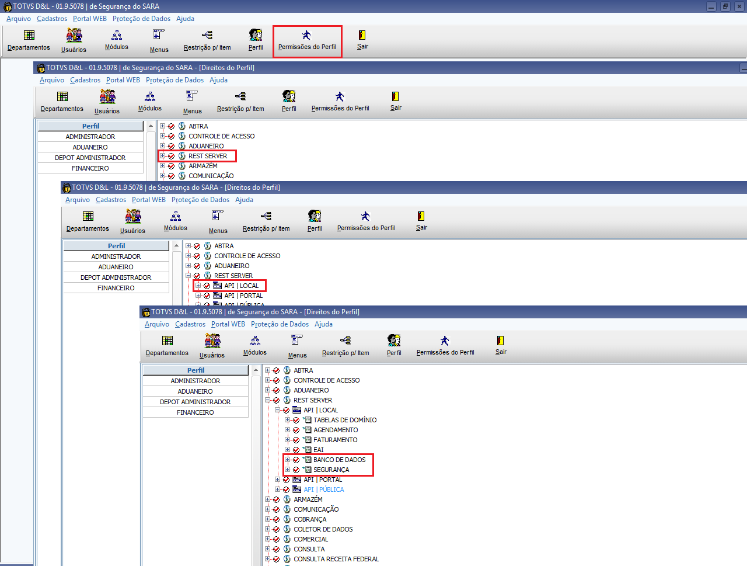747x566 pixels.
Task: Open Módulos in the bottom front window toolbar
Action: (x=255, y=346)
